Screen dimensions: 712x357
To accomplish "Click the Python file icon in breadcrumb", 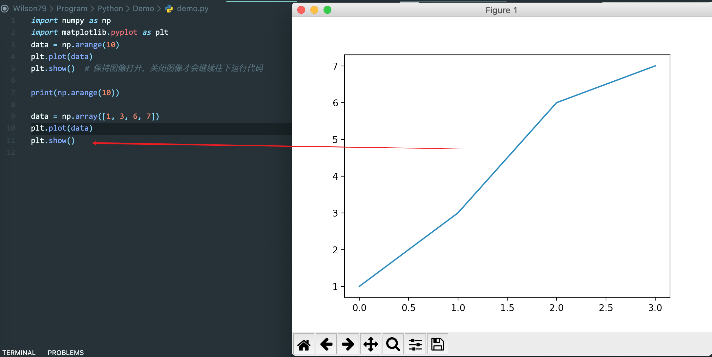I will tap(169, 9).
